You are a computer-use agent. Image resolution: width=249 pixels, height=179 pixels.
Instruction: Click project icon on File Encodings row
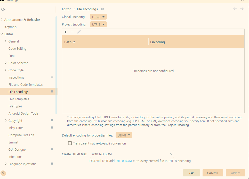point(52,92)
